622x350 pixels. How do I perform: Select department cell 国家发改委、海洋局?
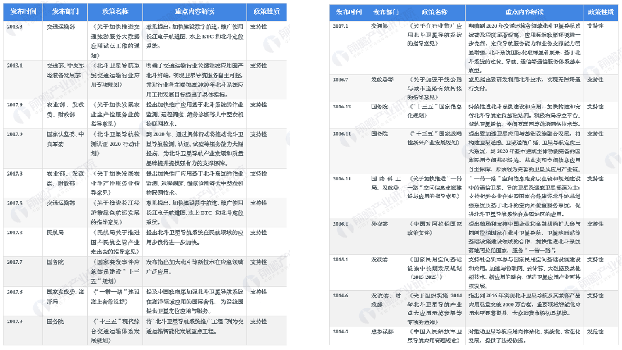click(x=65, y=297)
